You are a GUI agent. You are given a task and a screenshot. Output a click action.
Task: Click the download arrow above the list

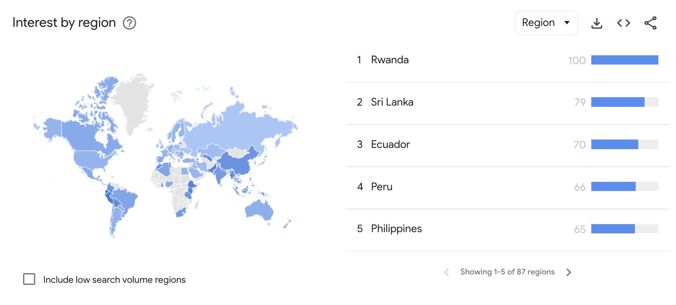pyautogui.click(x=596, y=23)
